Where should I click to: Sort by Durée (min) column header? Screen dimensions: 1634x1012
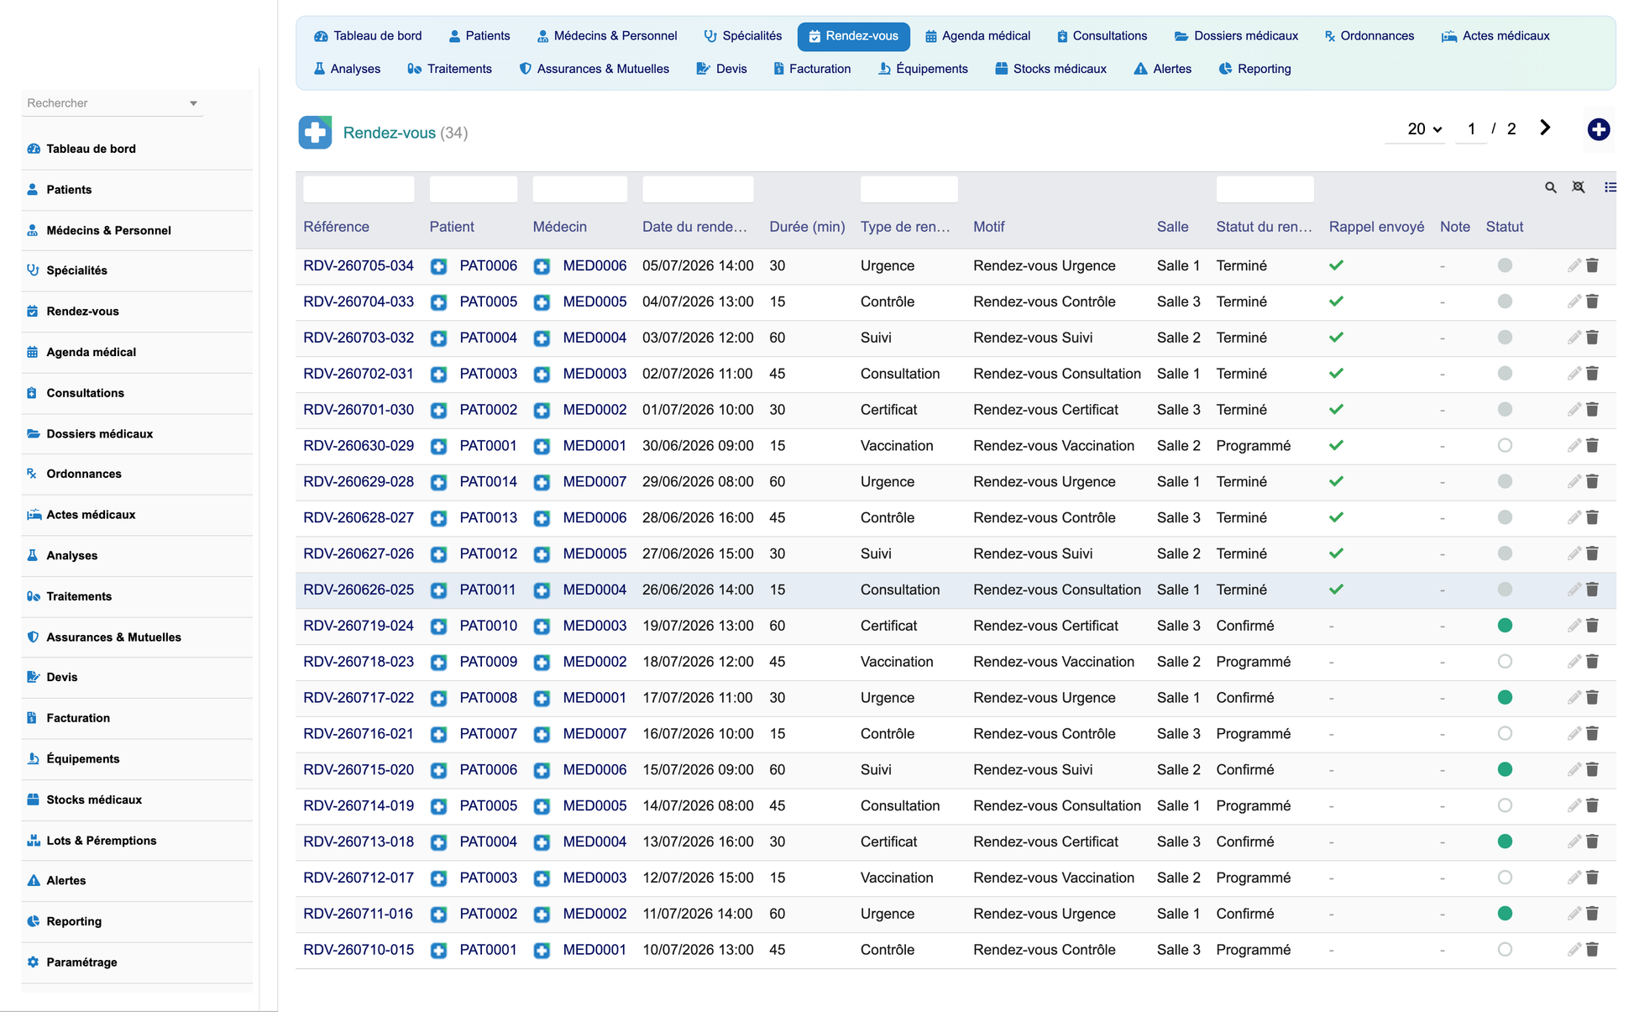click(807, 227)
